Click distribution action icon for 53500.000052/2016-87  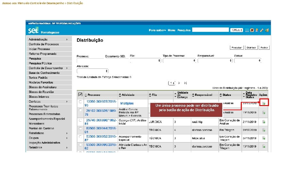[264, 138]
